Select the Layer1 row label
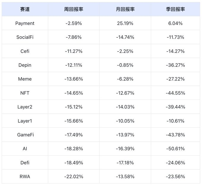The height and width of the screenshot is (185, 202). tap(25, 121)
